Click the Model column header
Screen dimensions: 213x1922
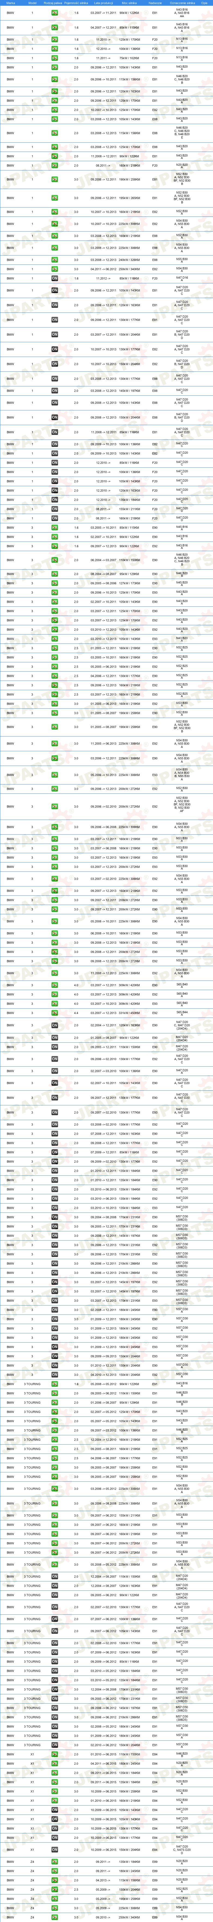click(32, 3)
